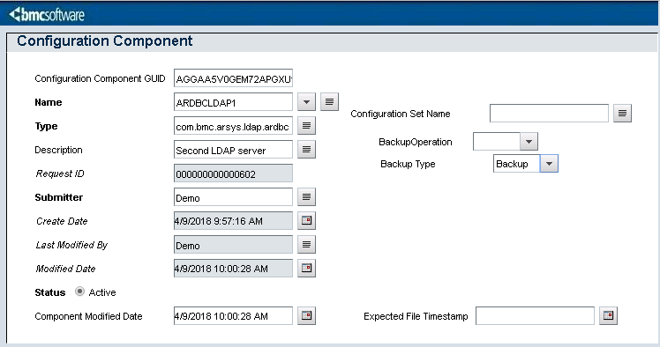The width and height of the screenshot is (660, 347).
Task: Click the Type field with com.bmc.arsys.ldap.ardbc
Action: (233, 126)
